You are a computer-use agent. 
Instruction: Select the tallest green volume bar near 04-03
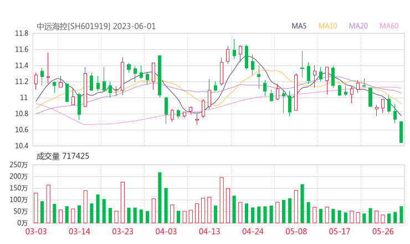coord(160,197)
